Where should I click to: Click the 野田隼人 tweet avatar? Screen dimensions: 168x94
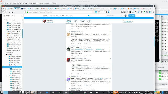pos(69,49)
